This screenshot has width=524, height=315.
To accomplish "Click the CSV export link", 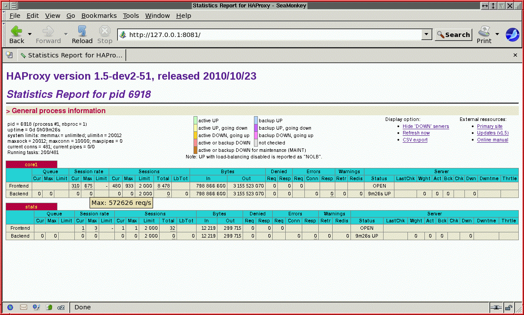I will pyautogui.click(x=415, y=140).
